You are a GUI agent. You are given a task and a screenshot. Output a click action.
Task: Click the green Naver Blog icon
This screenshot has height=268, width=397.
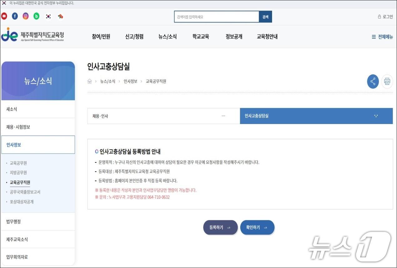point(36,16)
